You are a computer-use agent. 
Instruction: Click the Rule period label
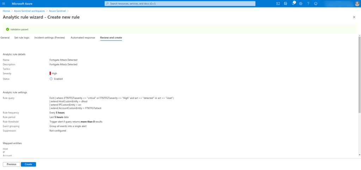[x=9, y=117]
